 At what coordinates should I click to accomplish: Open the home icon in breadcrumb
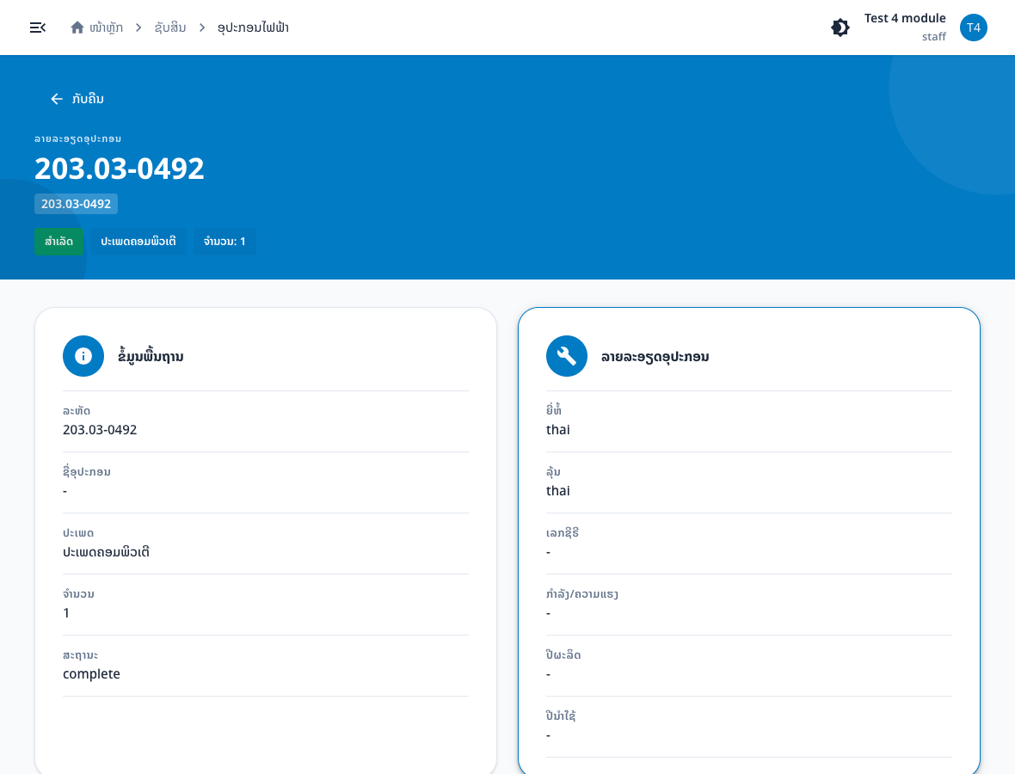pyautogui.click(x=77, y=28)
